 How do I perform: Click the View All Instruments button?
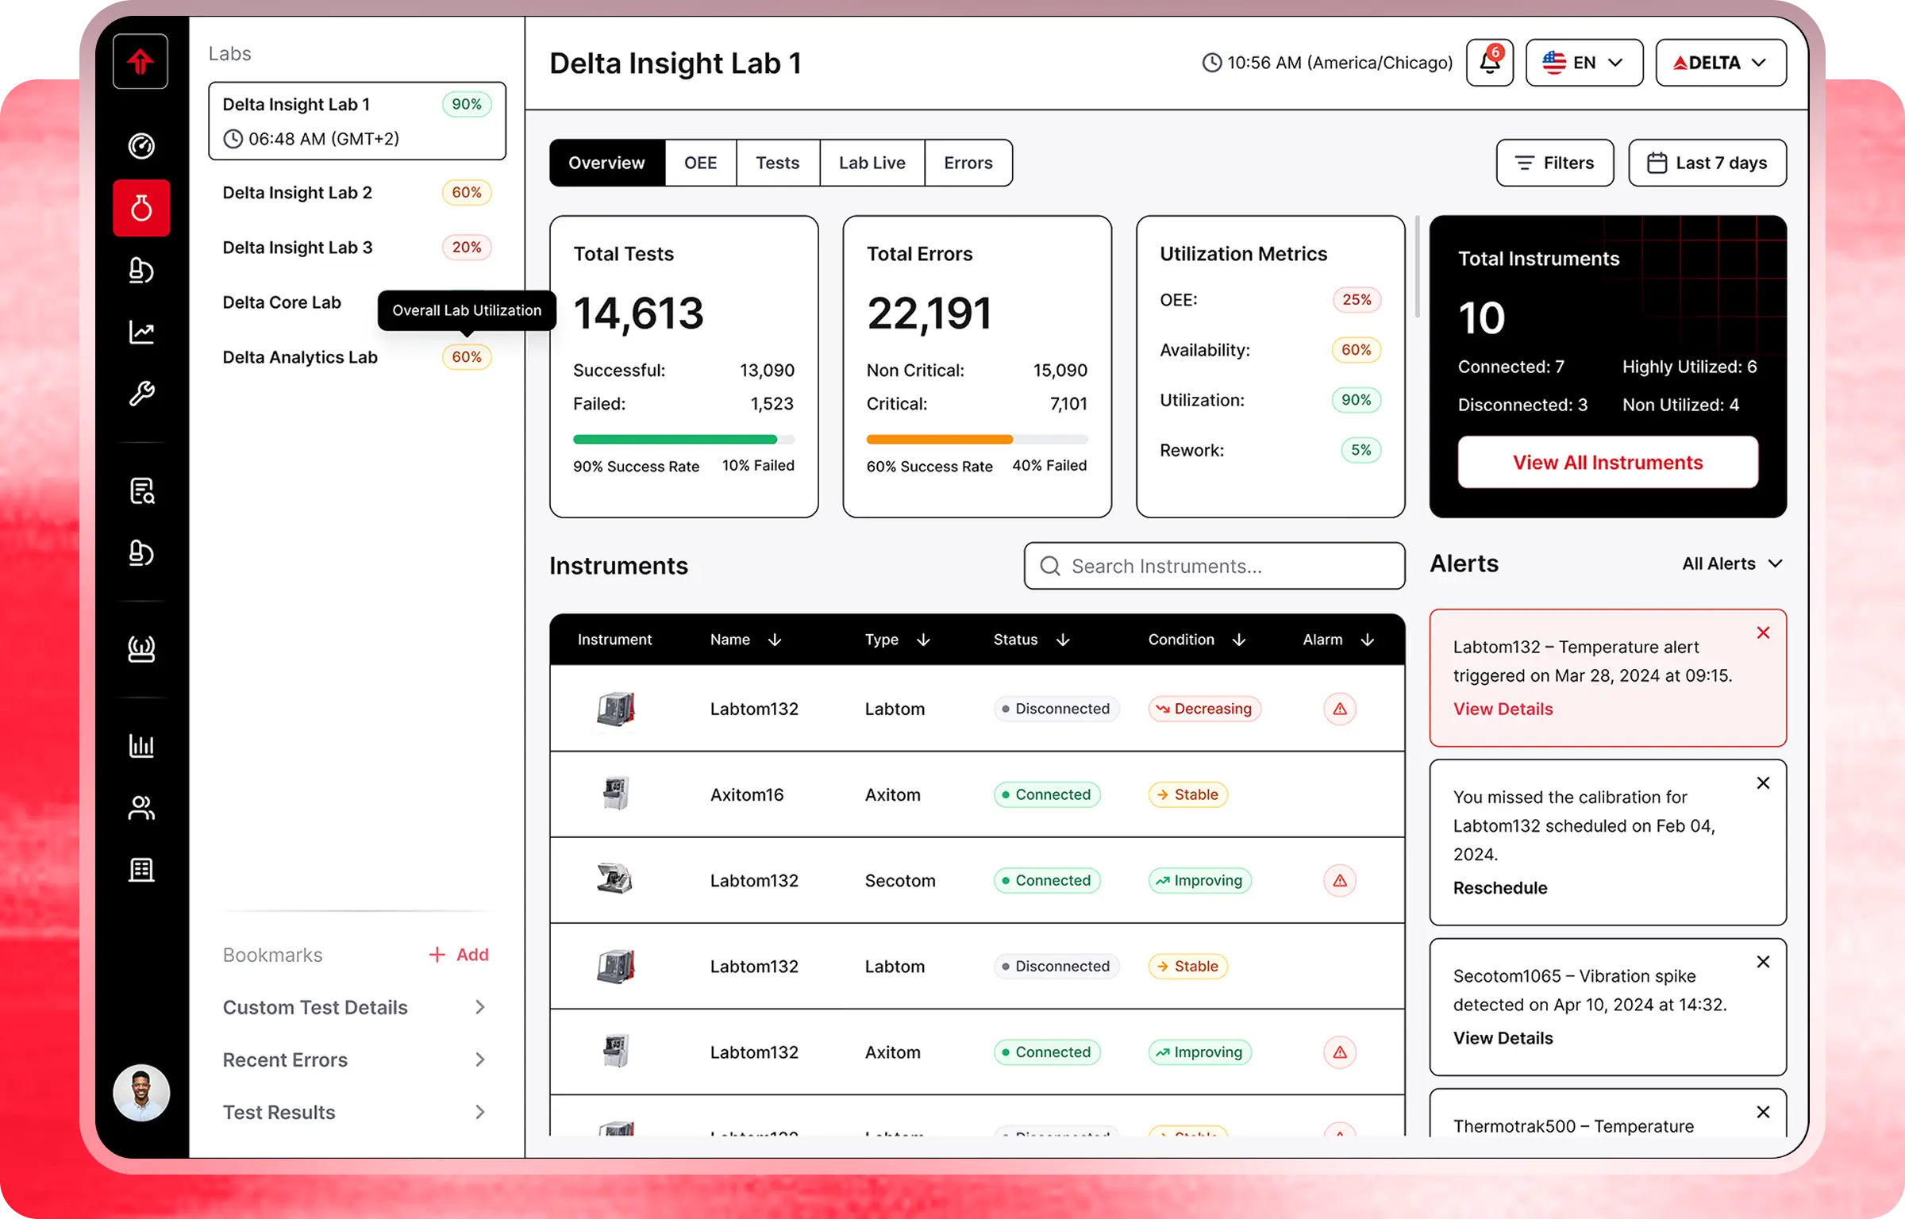[x=1607, y=463]
